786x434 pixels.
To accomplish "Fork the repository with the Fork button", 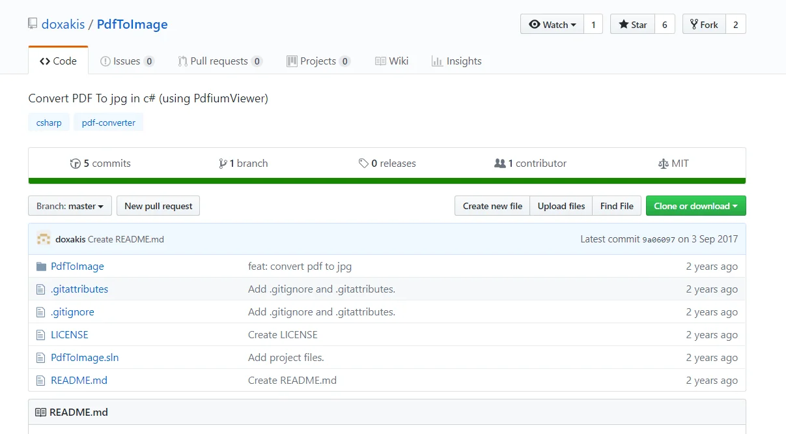I will tap(704, 24).
